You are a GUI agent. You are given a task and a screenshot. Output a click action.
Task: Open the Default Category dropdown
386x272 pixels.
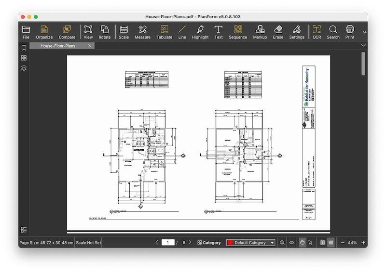250,243
